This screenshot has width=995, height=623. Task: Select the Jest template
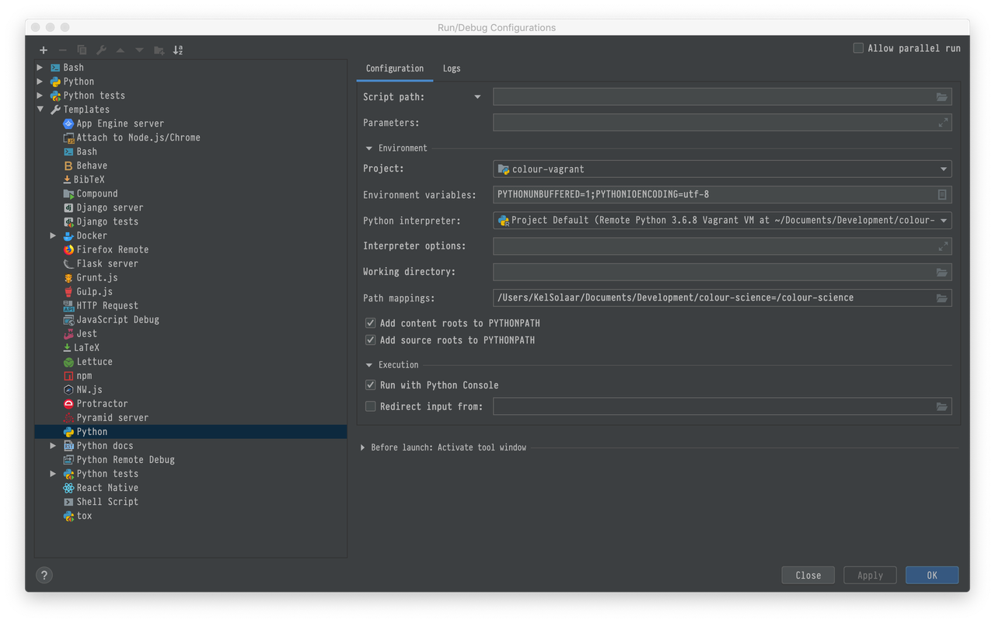79,333
